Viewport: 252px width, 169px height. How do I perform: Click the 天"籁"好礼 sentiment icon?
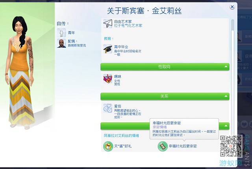click(108, 146)
